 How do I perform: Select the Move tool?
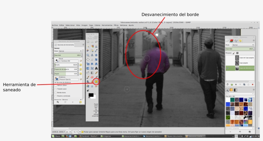point(96,55)
